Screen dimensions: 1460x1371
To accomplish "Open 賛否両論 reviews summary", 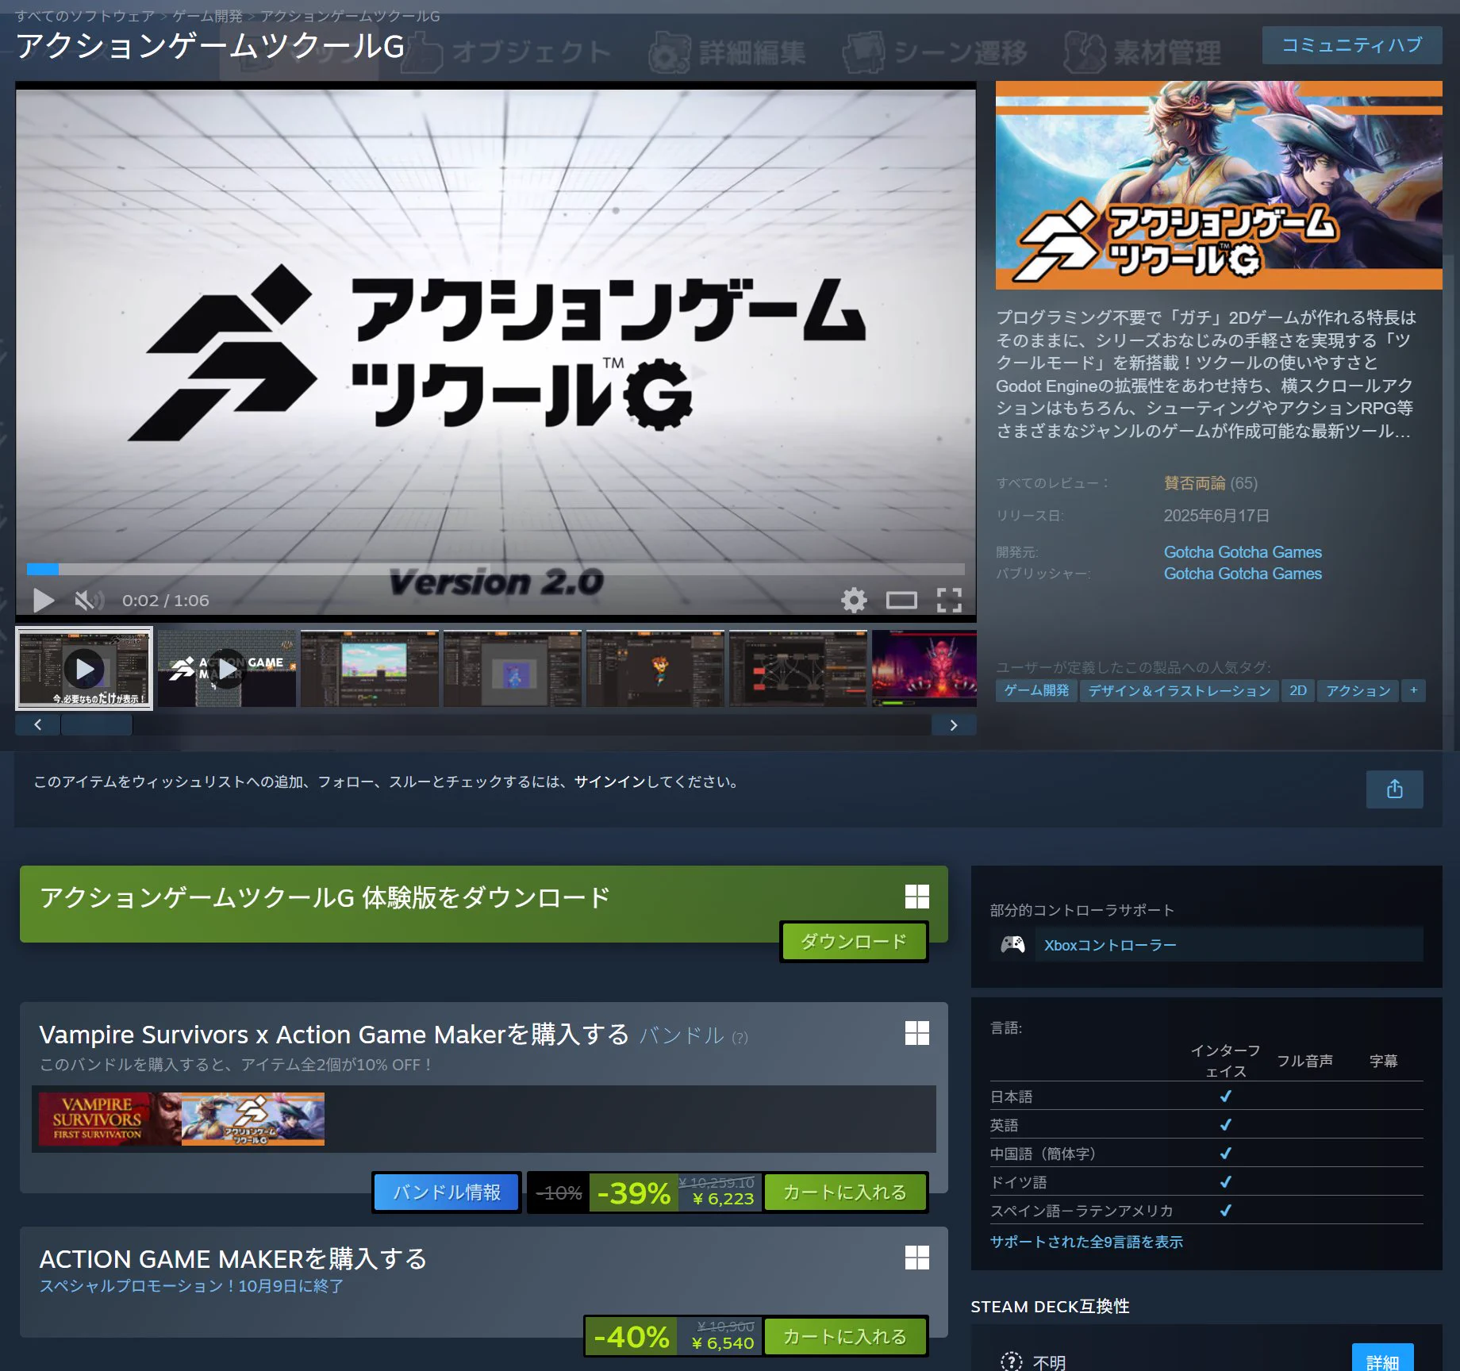I will tap(1194, 483).
